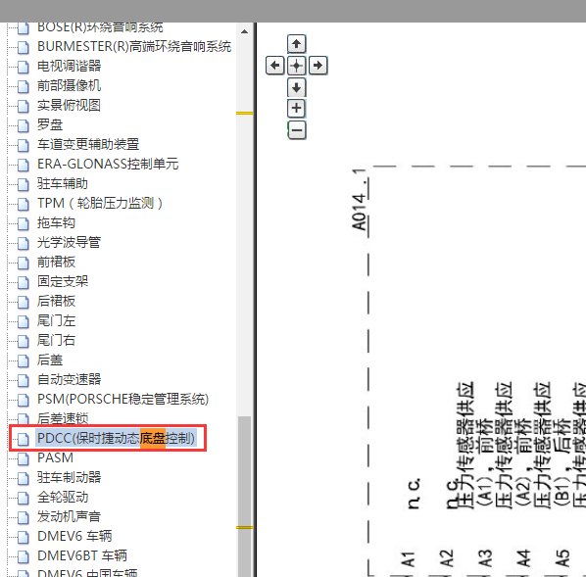586x577 pixels.
Task: Click the document icon beside 后盖
Action: (x=24, y=361)
